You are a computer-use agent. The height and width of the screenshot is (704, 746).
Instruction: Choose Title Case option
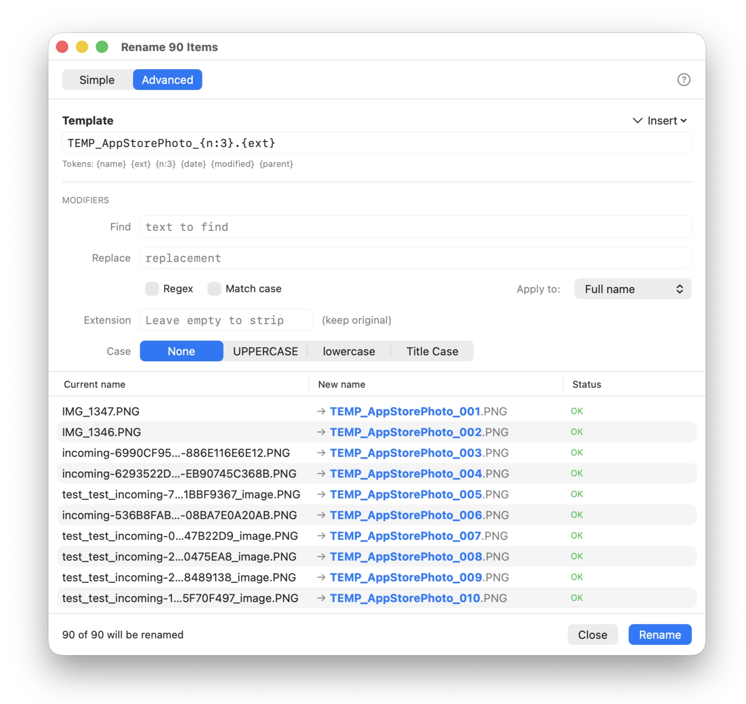point(432,351)
